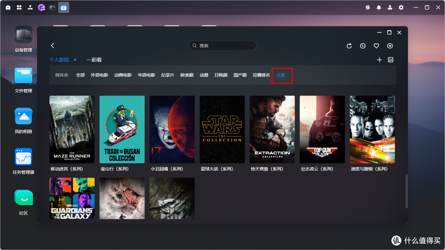
Task: Click the collection list vertical scrollbar
Action: pos(406,191)
